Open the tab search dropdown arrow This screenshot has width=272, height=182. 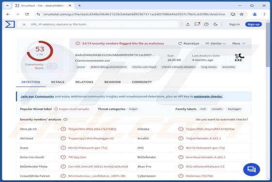pos(7,5)
